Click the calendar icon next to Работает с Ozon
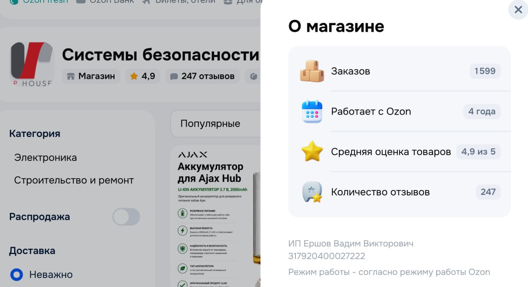Image resolution: width=528 pixels, height=287 pixels. (x=312, y=111)
